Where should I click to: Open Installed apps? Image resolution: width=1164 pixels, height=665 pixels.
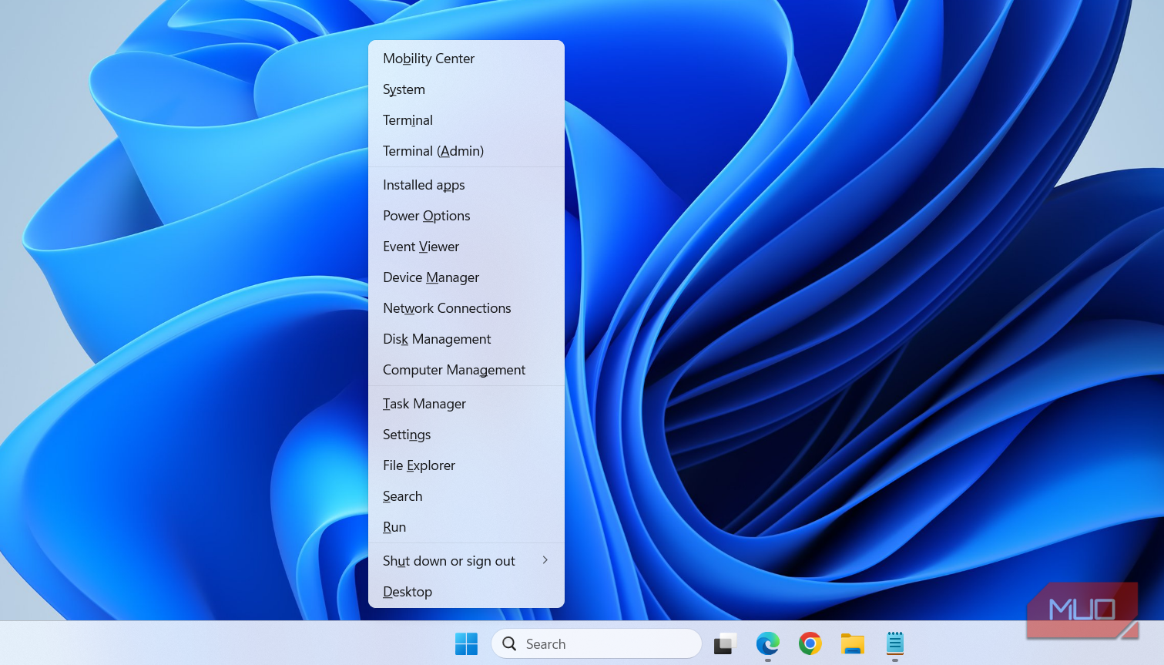(466, 185)
